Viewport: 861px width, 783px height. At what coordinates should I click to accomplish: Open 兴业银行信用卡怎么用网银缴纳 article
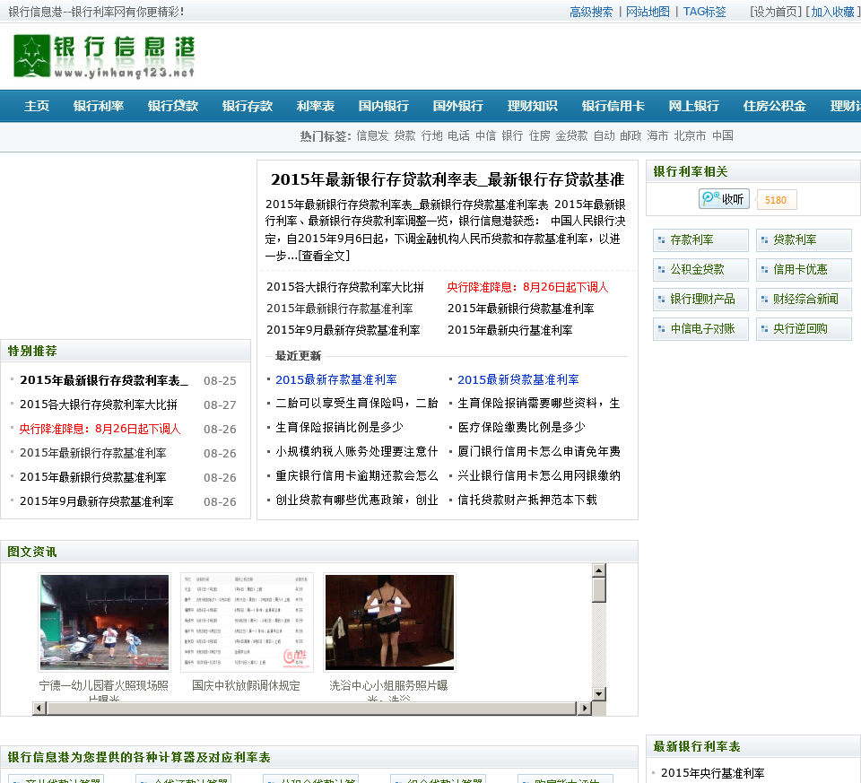pos(539,475)
